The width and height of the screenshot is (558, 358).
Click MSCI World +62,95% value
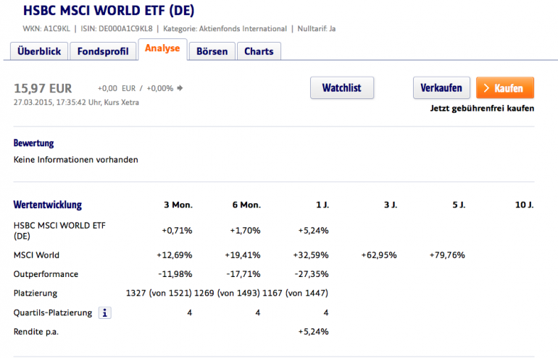point(379,255)
